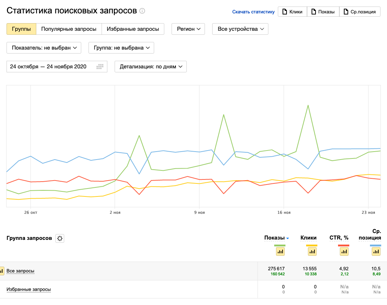Image resolution: width=387 pixels, height=305 pixels.
Task: Download the Ср.позиция statistics file
Action: click(360, 12)
